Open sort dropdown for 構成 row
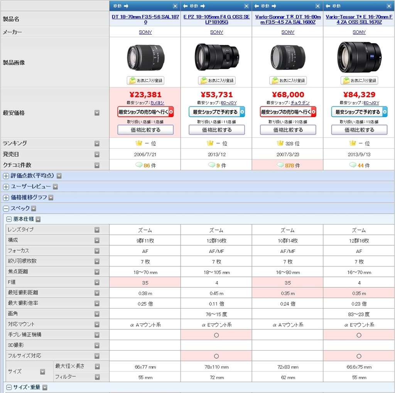 coord(97,240)
